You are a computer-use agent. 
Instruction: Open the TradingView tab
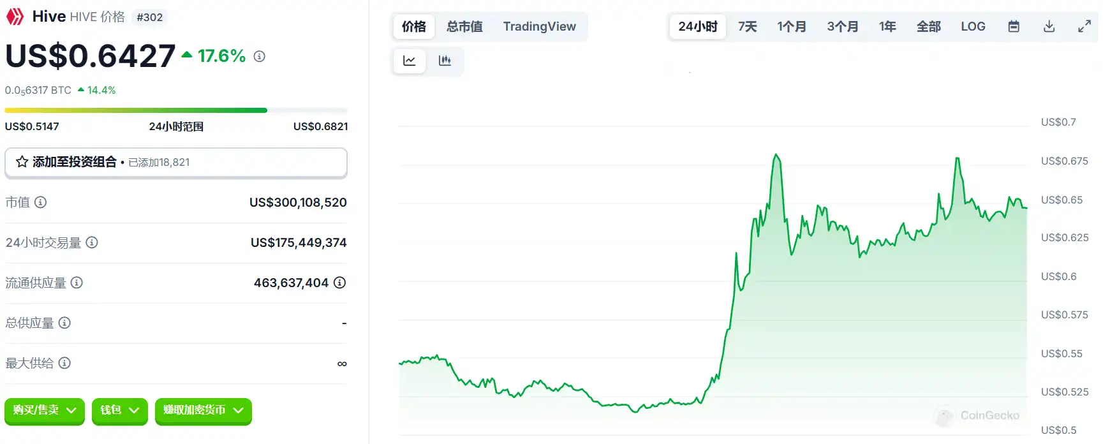[x=539, y=27]
